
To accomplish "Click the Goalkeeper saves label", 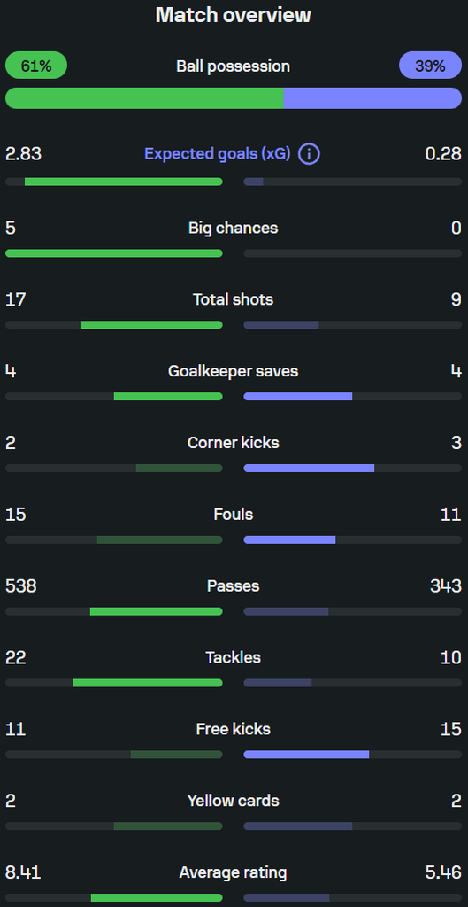I will 234,371.
